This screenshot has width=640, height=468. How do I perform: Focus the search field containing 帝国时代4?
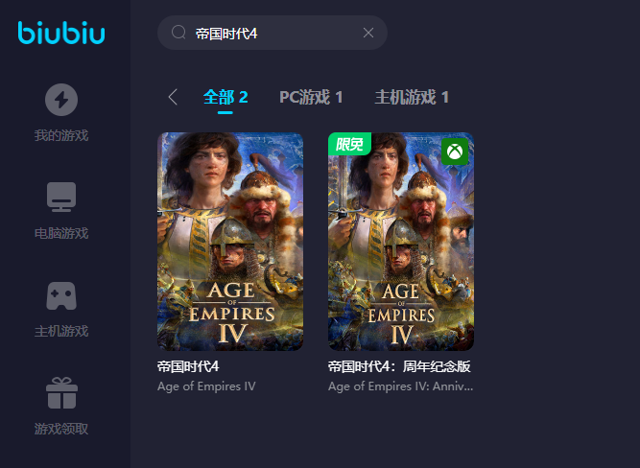click(x=273, y=33)
